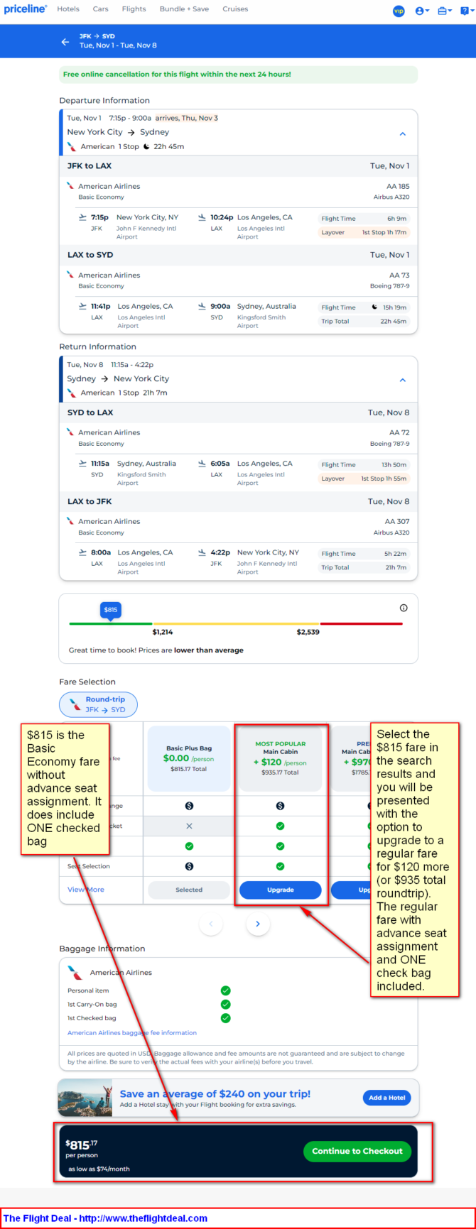Click Continue to Checkout

[x=357, y=1151]
